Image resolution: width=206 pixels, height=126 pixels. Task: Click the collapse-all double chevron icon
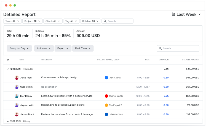click(8, 60)
